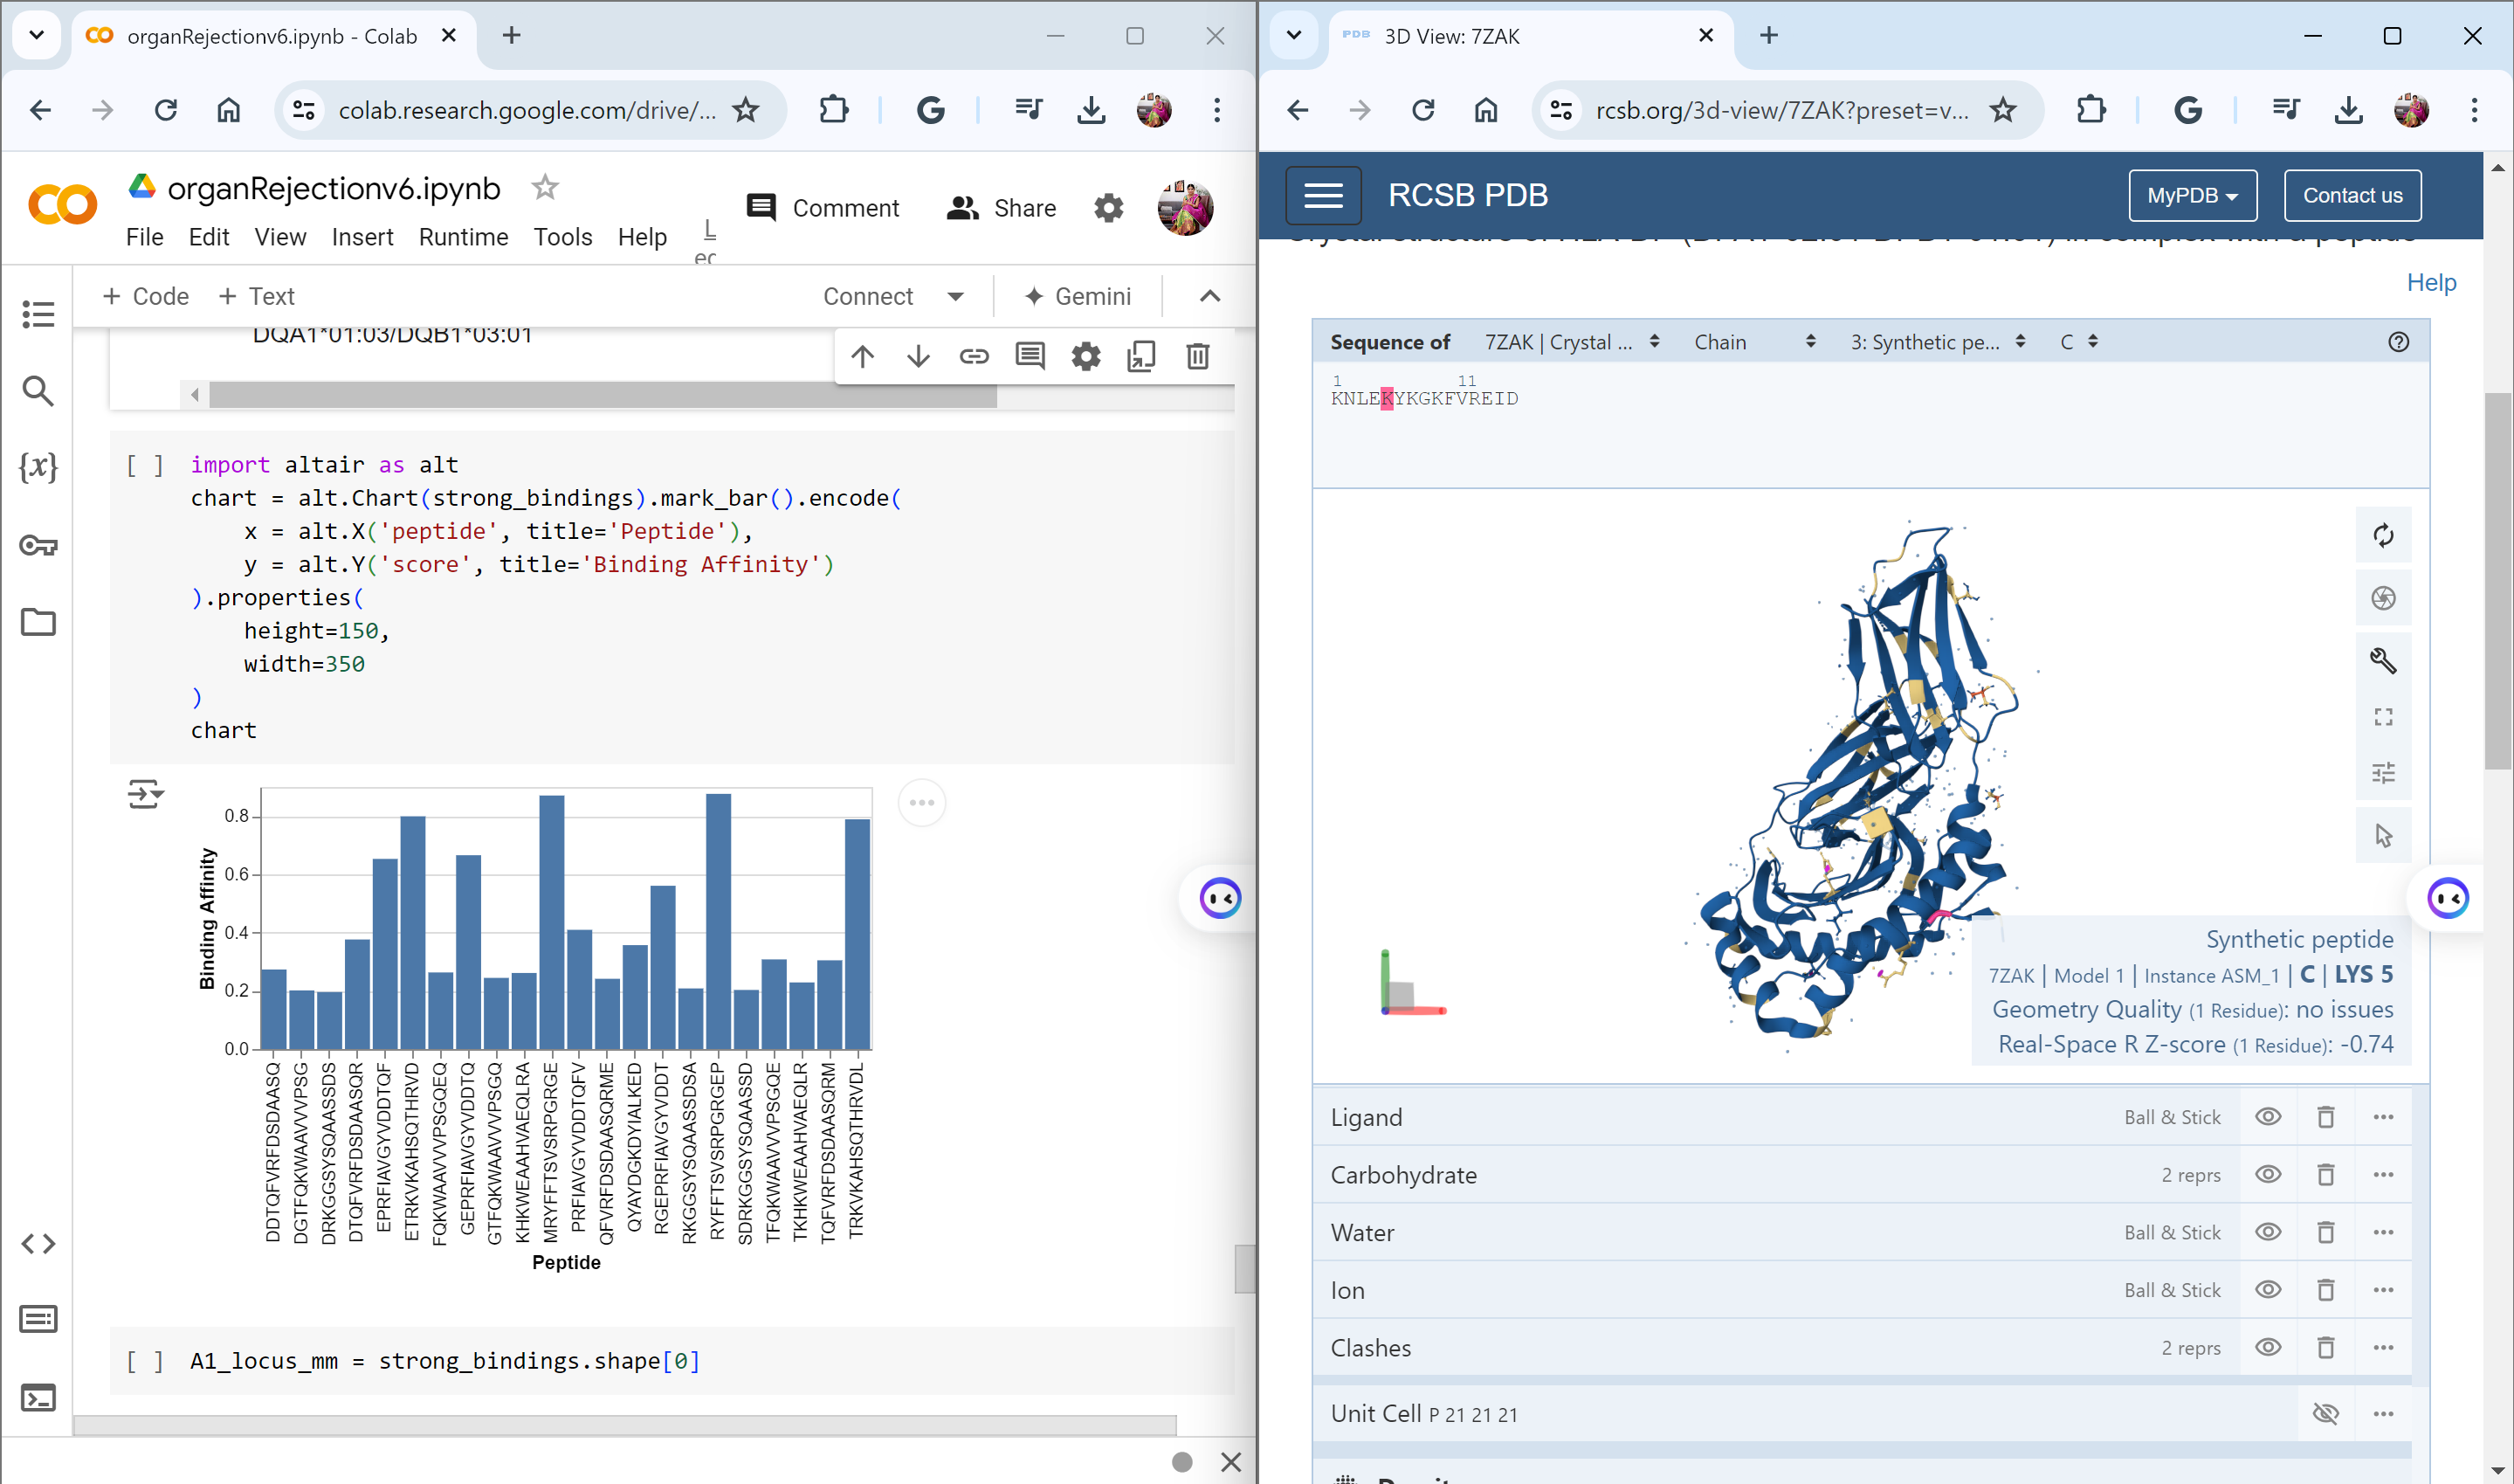Viewport: 2514px width, 1484px height.
Task: Open the Tools menu in Colab
Action: (562, 237)
